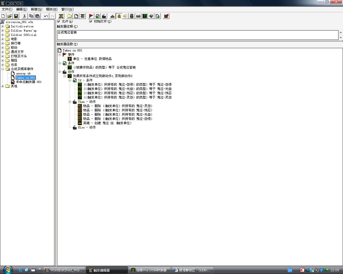The height and width of the screenshot is (274, 343).
Task: Expand the 排行榜 category folder
Action: coord(3,43)
